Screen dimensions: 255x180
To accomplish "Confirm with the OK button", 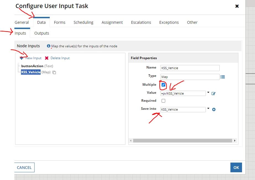I will pos(236,168).
